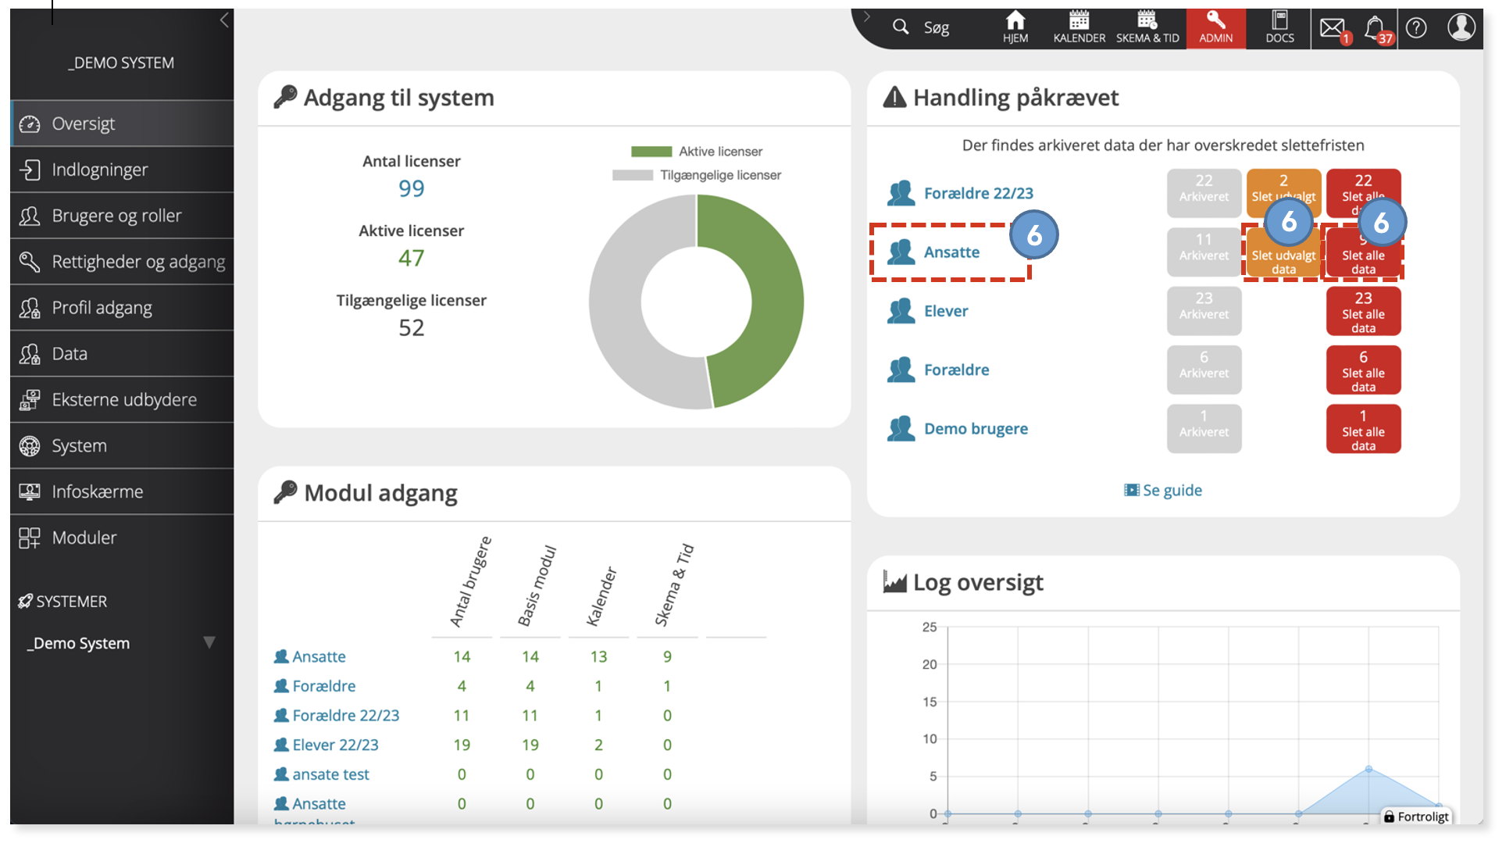The image size is (1506, 847).
Task: Collapse the sidebar with the chevron
Action: point(225,20)
